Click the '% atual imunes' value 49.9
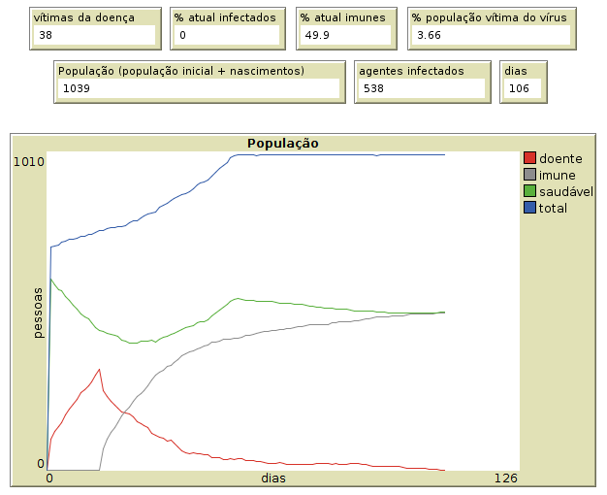The width and height of the screenshot is (607, 495). pos(345,36)
